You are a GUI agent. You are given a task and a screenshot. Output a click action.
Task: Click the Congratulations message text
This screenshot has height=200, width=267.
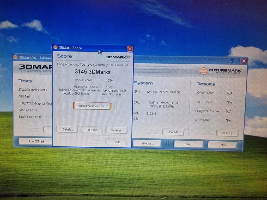[x=92, y=65]
